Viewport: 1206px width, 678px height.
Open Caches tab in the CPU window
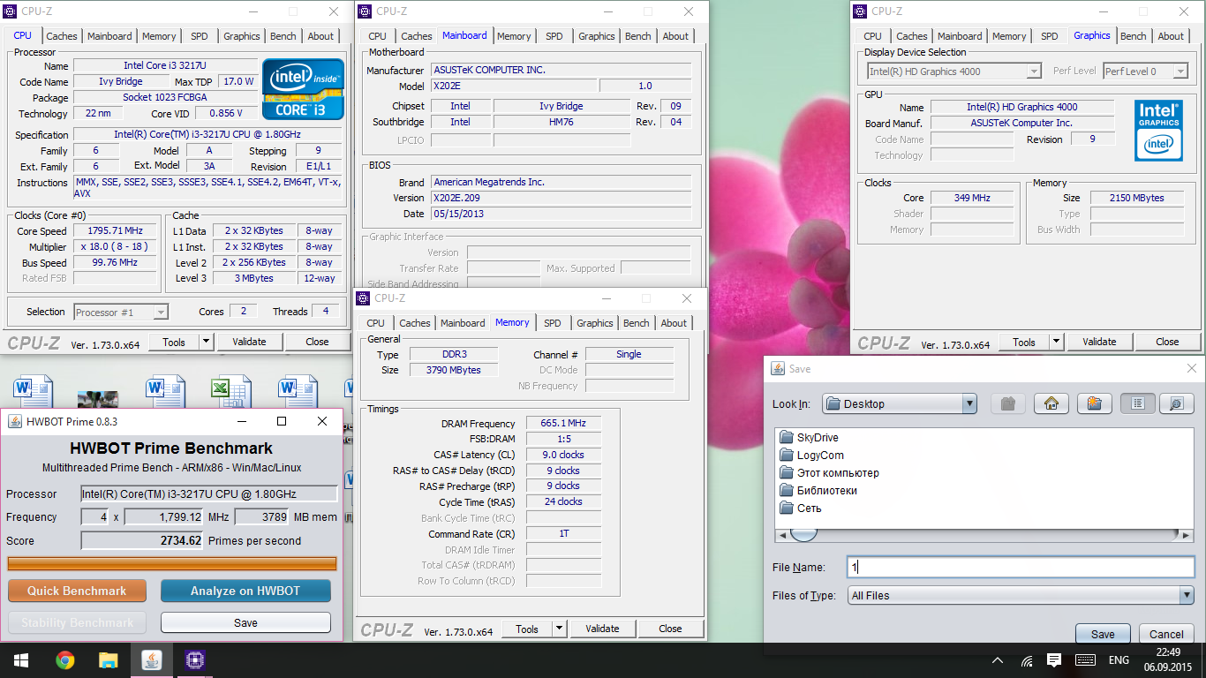coord(62,36)
